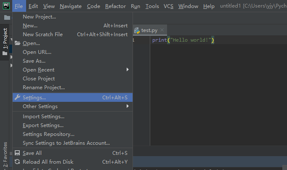Select Import Settings... entry
This screenshot has width=287, height=170.
72,117
